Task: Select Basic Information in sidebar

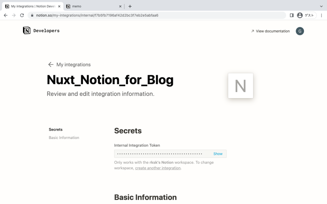Action: (x=64, y=138)
